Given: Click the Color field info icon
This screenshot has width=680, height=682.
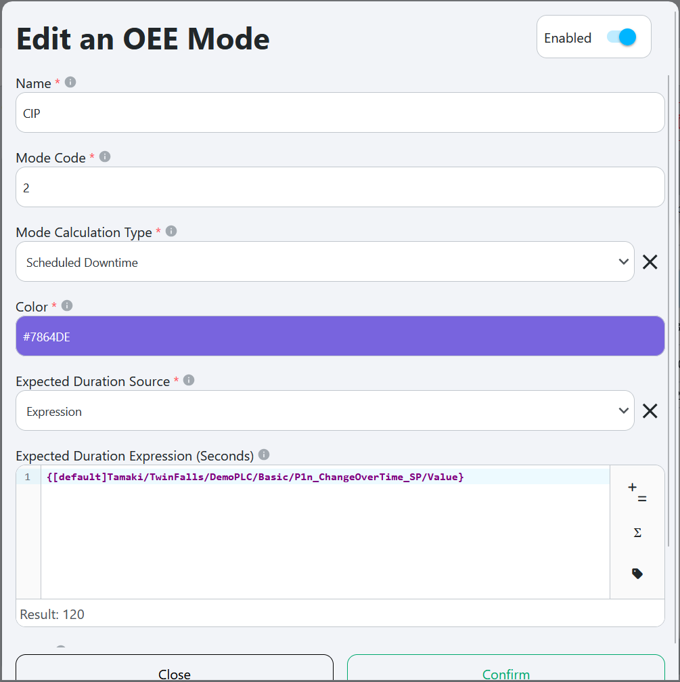Looking at the screenshot, I should click(x=66, y=305).
